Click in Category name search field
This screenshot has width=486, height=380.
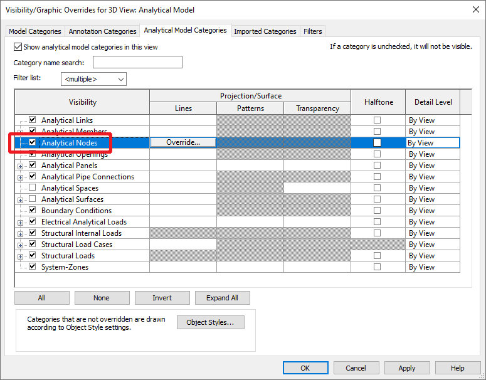137,63
